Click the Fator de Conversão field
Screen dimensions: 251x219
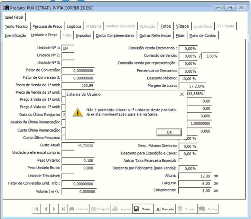tap(78, 70)
